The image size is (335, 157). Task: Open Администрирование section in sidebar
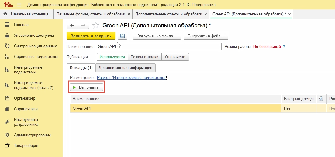point(32,135)
